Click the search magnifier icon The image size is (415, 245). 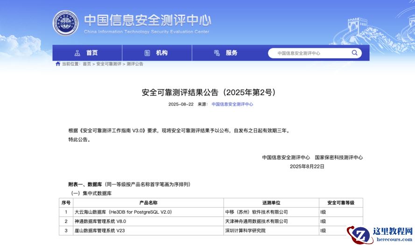click(354, 53)
